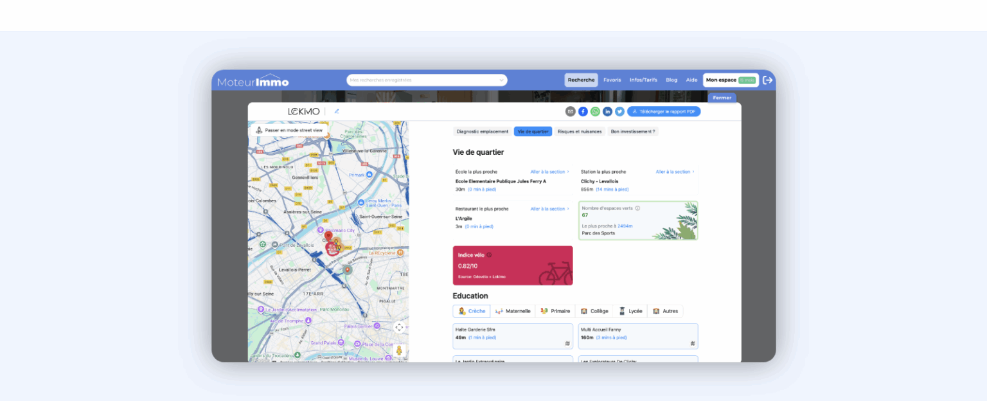The image size is (987, 401).
Task: Share the report via email icon
Action: [570, 111]
